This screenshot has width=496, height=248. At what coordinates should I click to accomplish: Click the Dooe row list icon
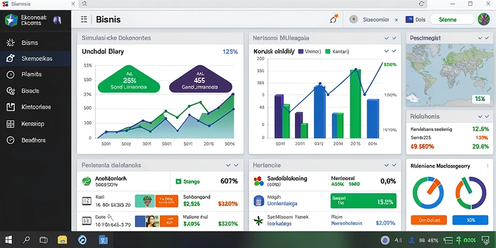[x=86, y=220]
